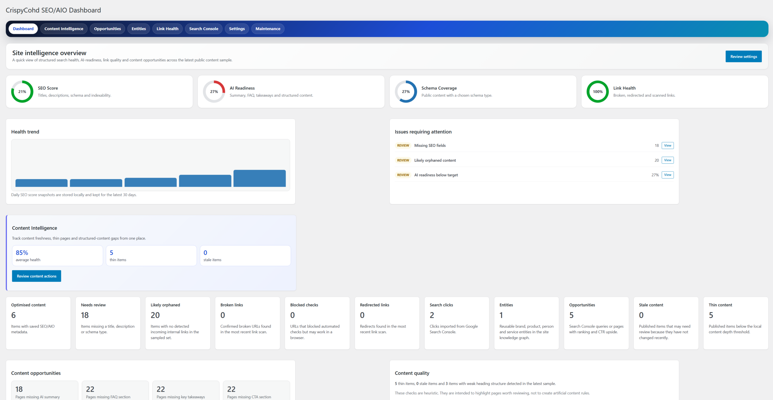Viewport: 773px width, 400px height.
Task: Click the Content opportunities heading
Action: [x=36, y=373]
